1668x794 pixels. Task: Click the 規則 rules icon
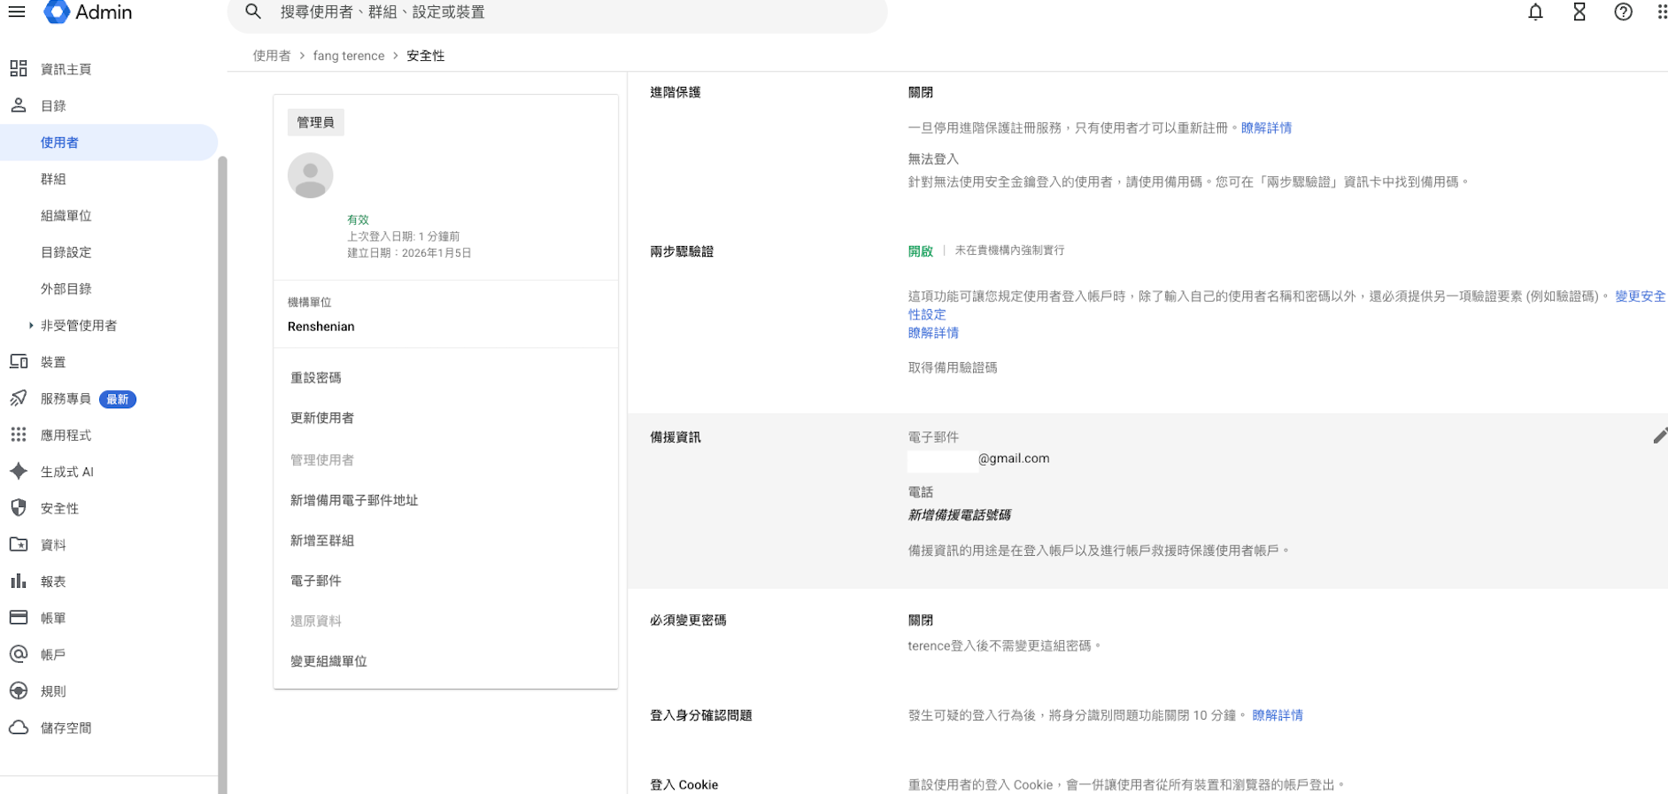click(19, 691)
